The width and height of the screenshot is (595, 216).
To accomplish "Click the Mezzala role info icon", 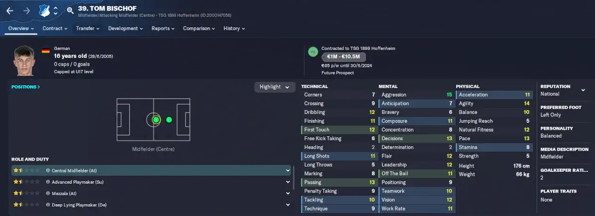I will (48, 193).
